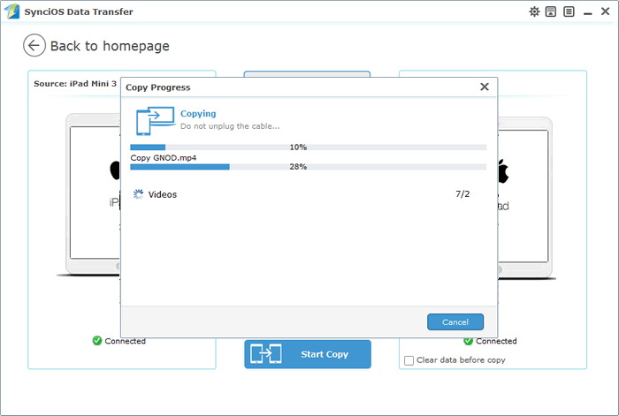This screenshot has width=619, height=416.
Task: Click the Start Copy button
Action: 308,354
